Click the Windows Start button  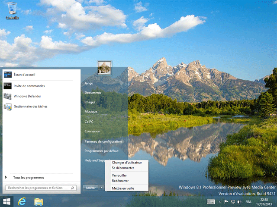pyautogui.click(x=7, y=201)
